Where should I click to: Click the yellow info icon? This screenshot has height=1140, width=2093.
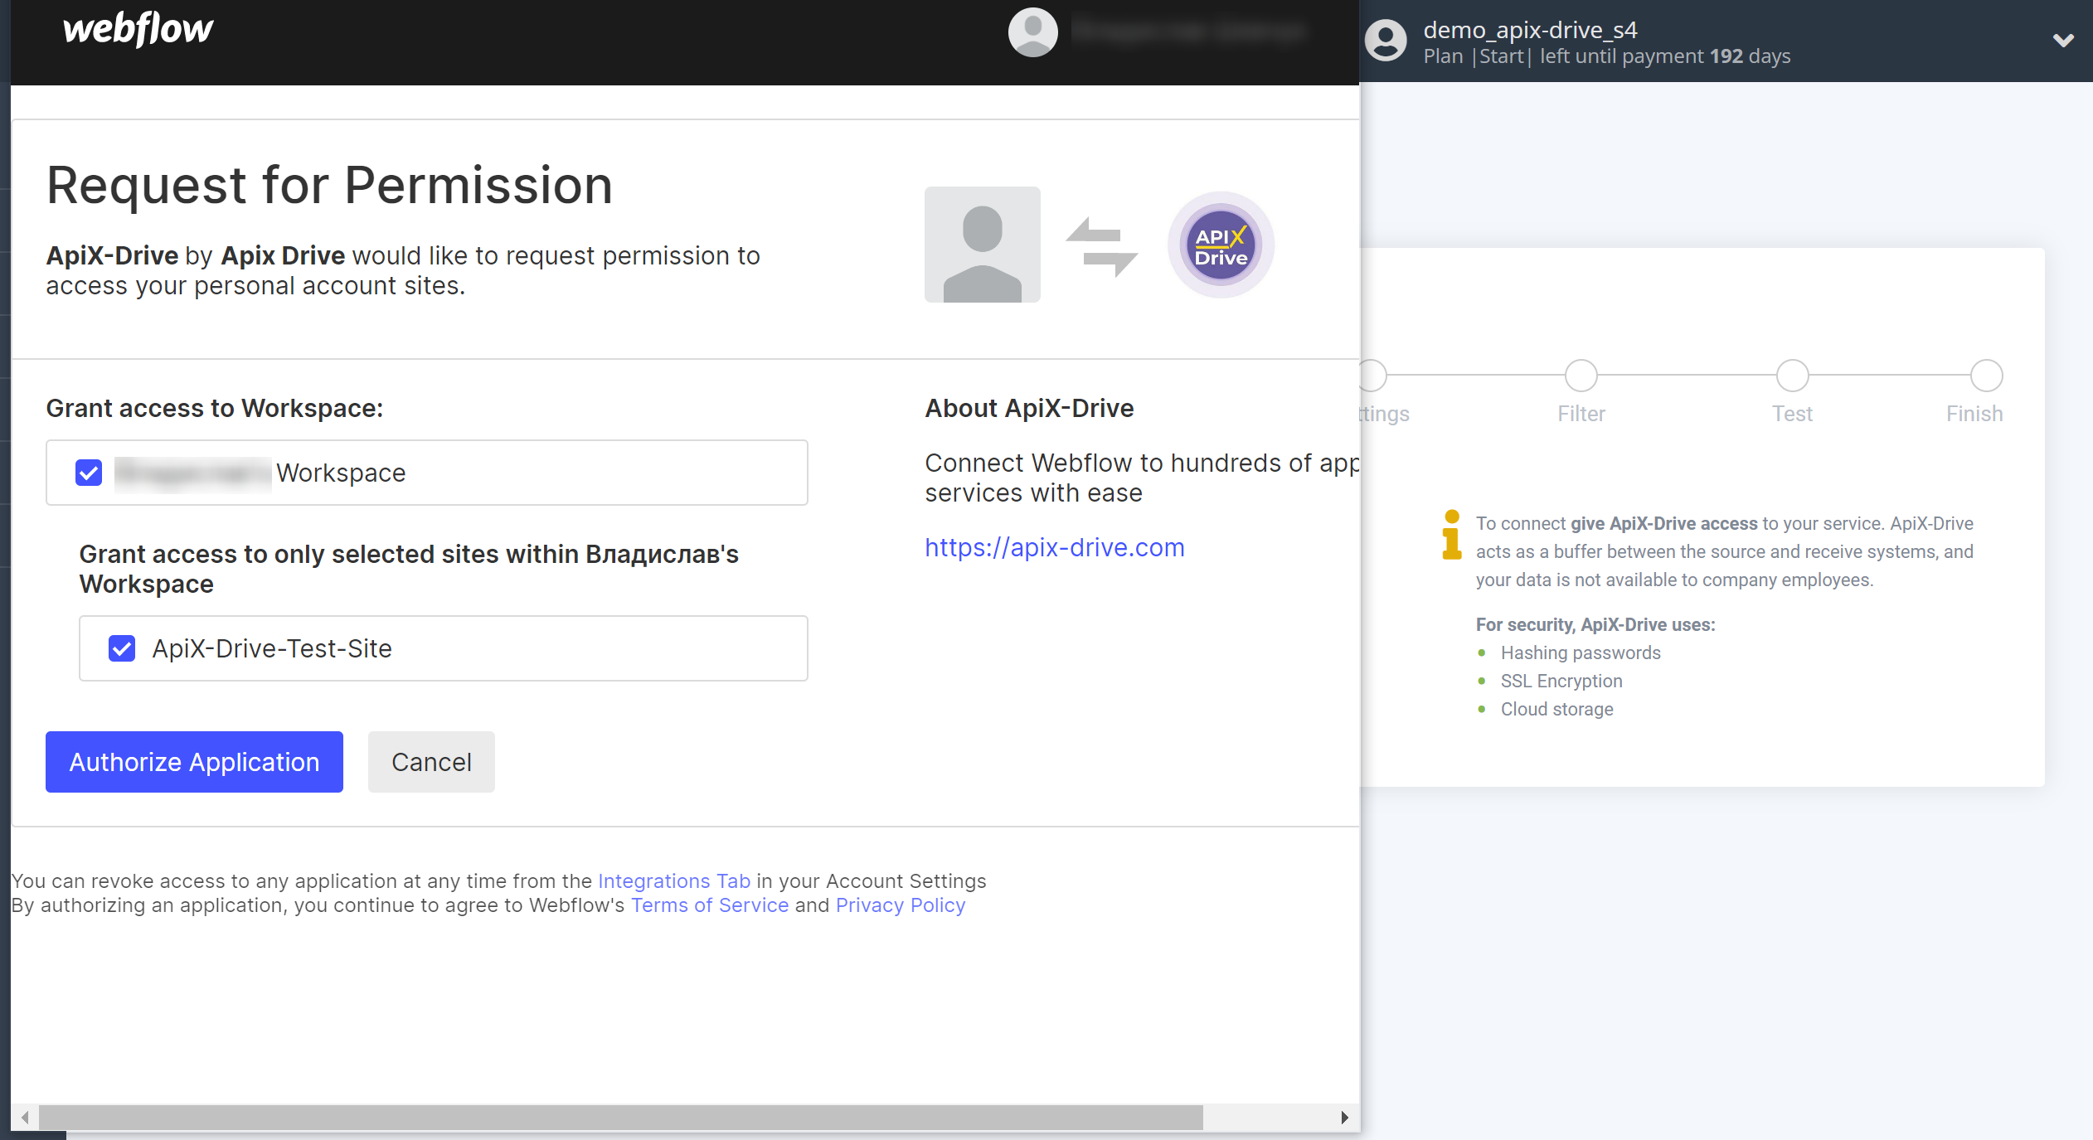(x=1451, y=535)
